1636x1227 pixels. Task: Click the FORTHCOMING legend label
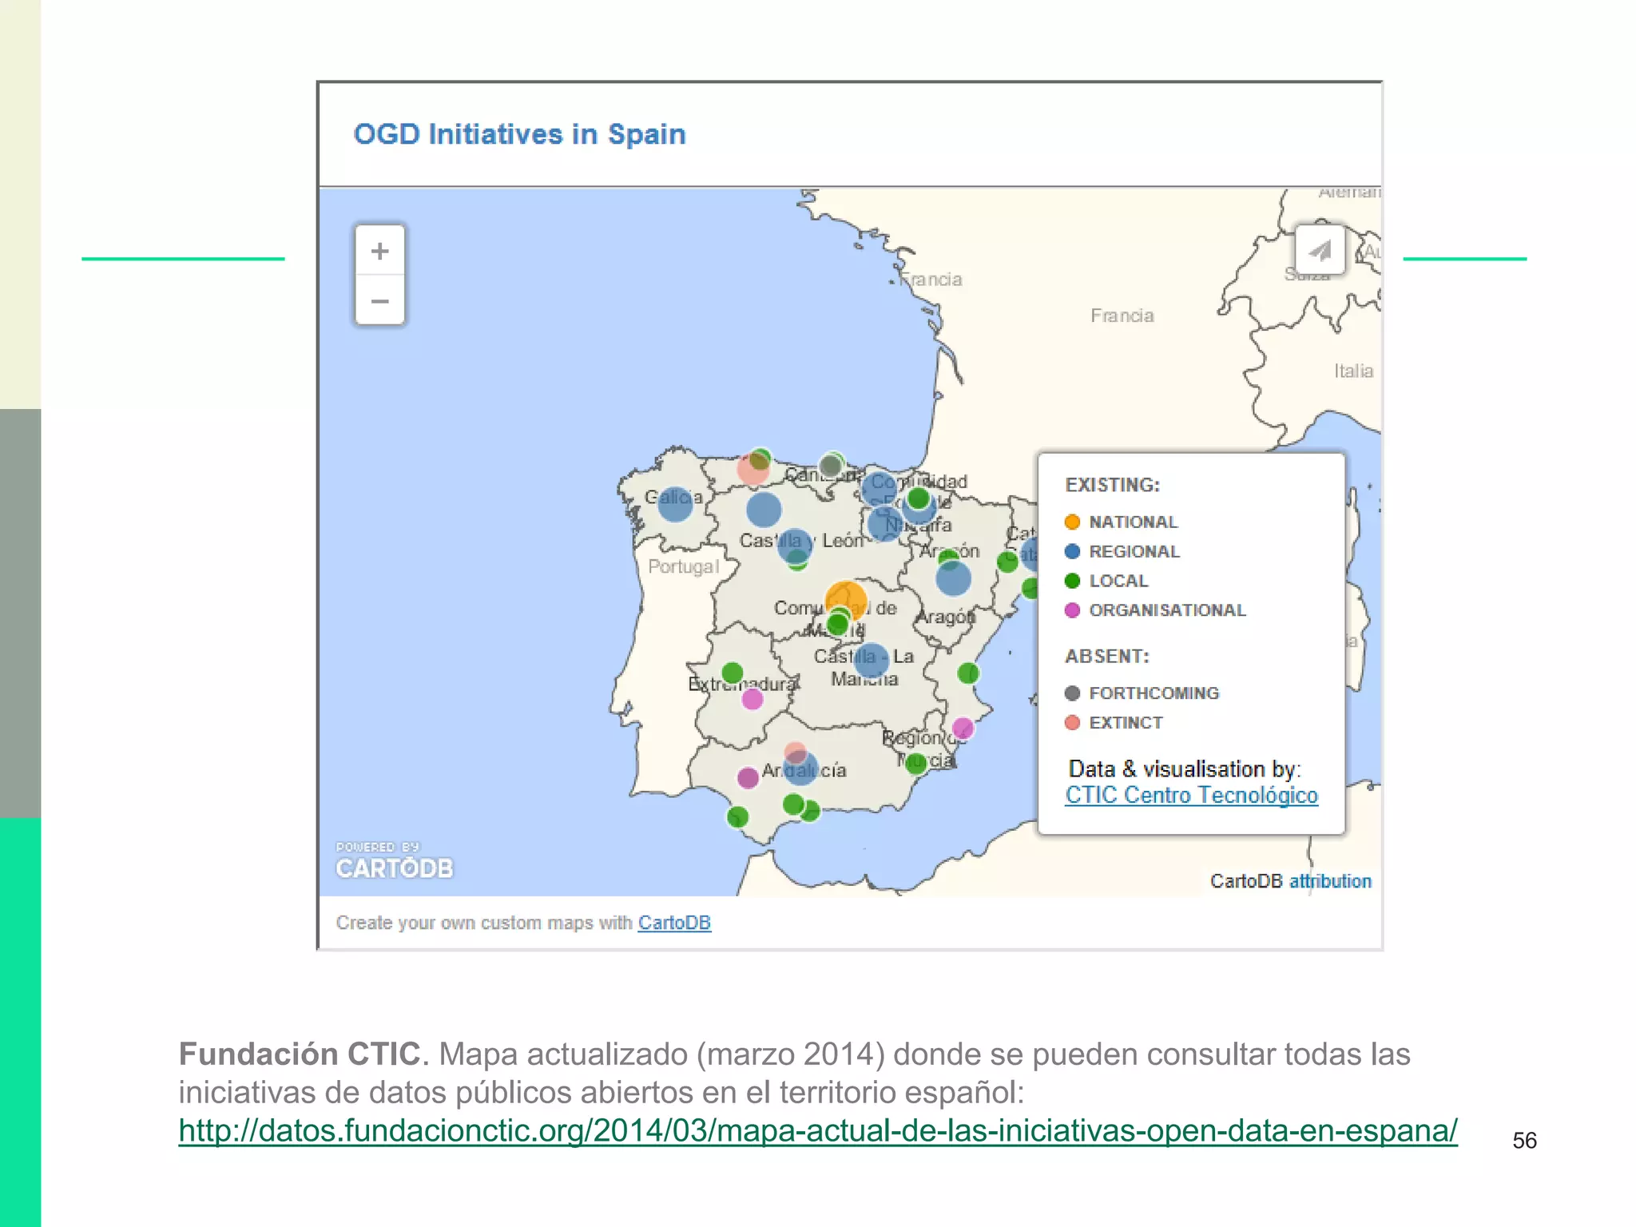(1154, 693)
